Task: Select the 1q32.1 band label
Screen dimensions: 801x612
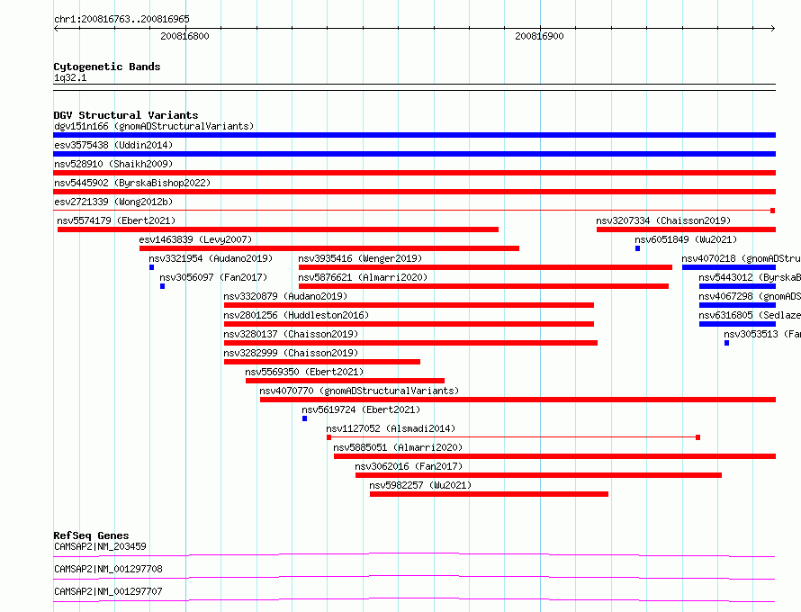Action: point(70,77)
